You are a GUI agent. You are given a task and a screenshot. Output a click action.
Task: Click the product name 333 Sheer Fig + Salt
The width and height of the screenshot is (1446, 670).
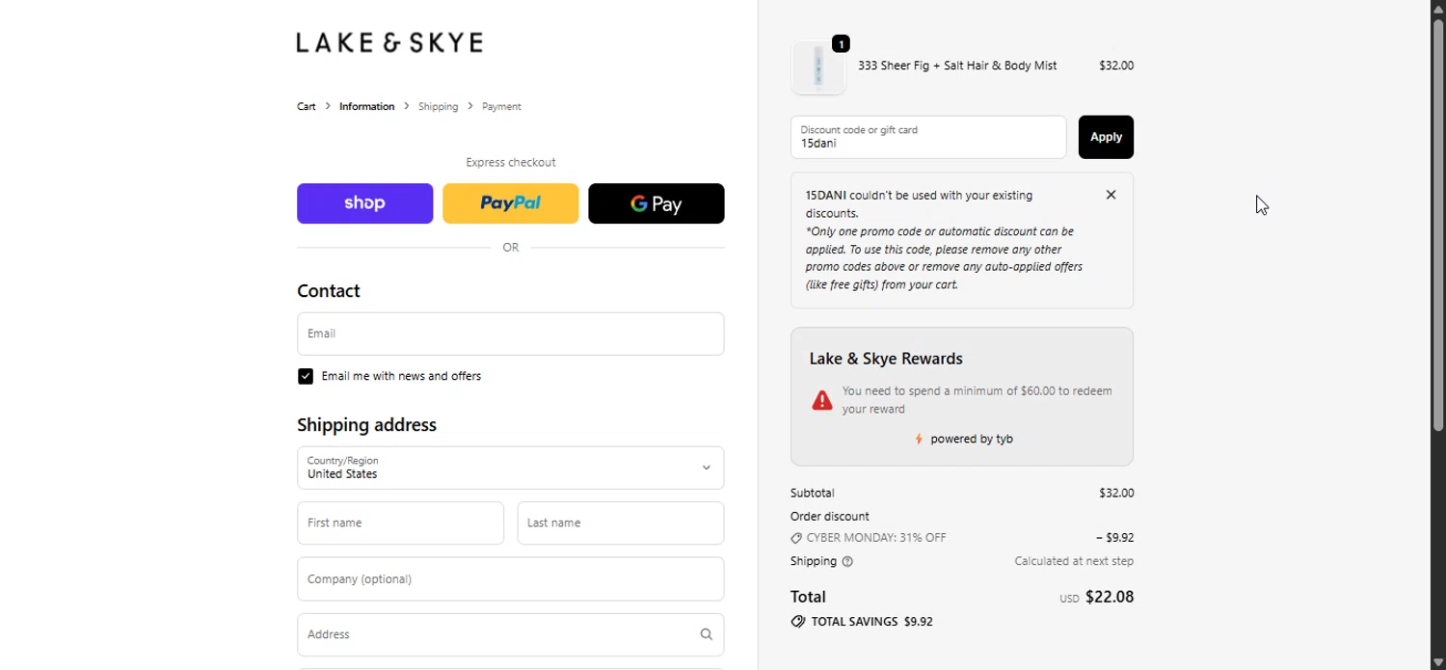tap(957, 66)
